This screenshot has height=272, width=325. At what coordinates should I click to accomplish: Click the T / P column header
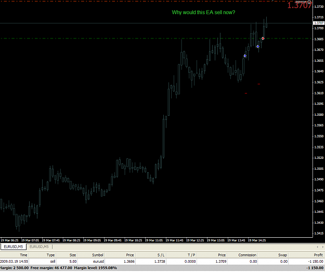click(x=191, y=255)
